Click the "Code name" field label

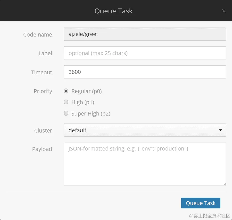pos(38,34)
